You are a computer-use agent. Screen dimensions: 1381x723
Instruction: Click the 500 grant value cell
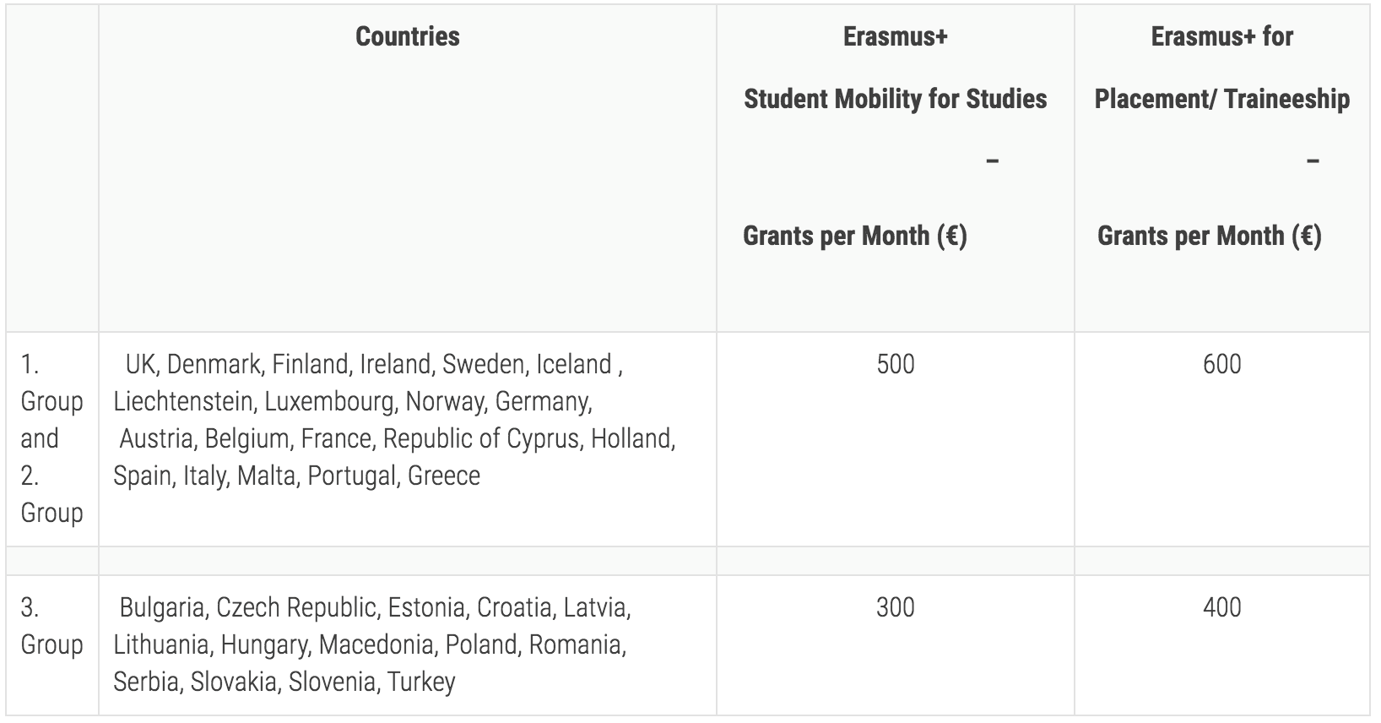[895, 364]
